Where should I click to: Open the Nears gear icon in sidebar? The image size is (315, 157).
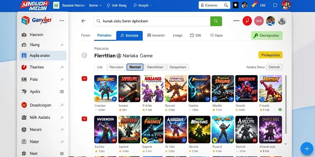click(24, 130)
